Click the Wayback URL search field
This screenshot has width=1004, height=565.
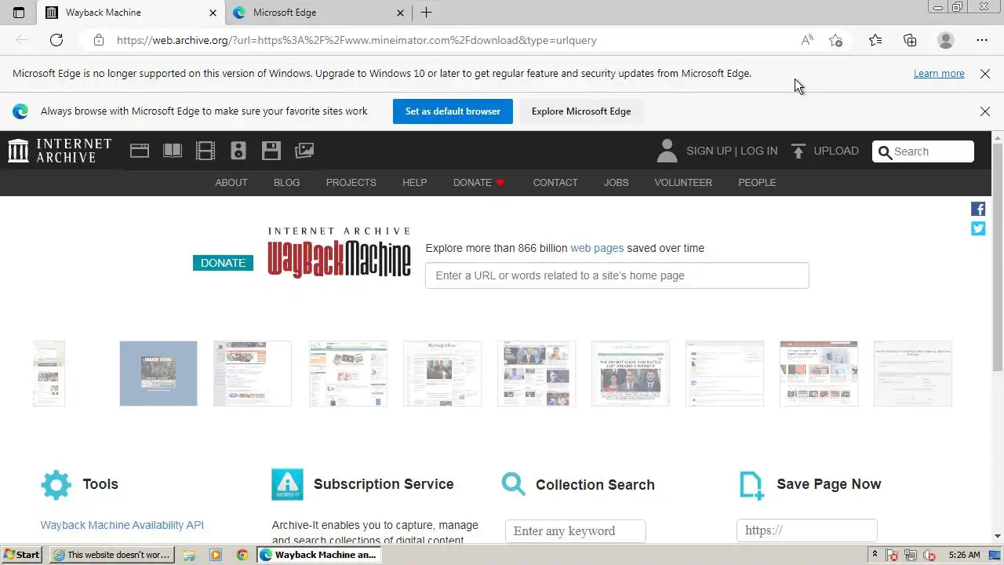coord(617,275)
